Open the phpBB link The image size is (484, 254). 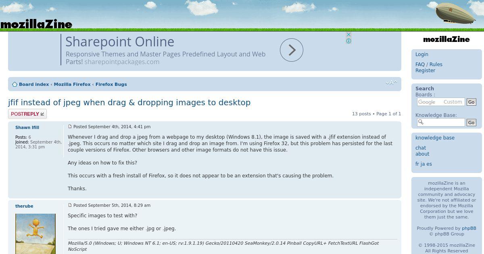coord(469,228)
